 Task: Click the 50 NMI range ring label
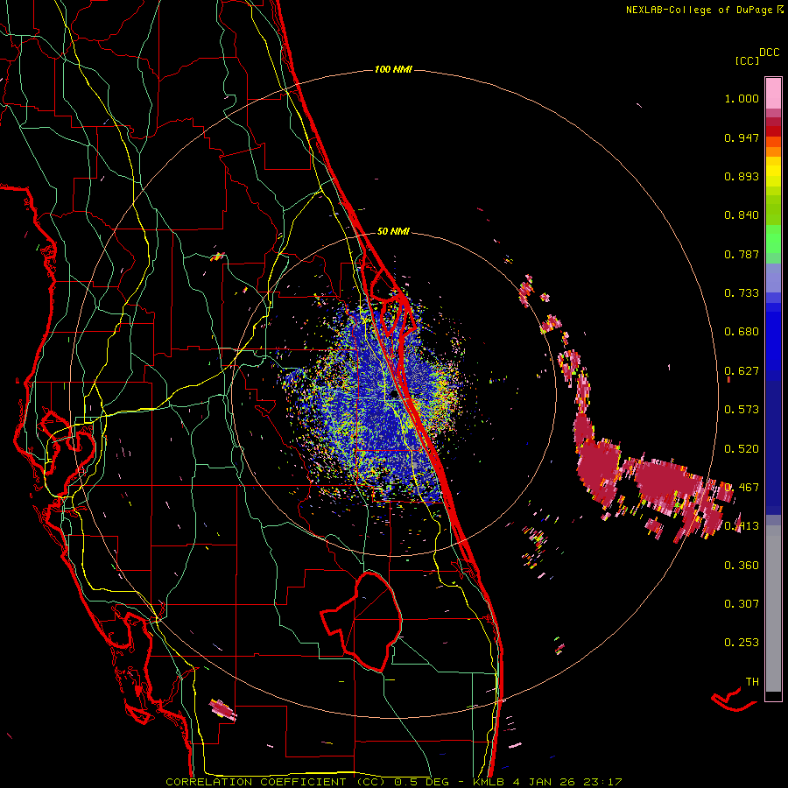[393, 231]
